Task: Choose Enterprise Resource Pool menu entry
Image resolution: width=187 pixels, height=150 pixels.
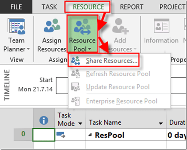Action: [x=121, y=101]
